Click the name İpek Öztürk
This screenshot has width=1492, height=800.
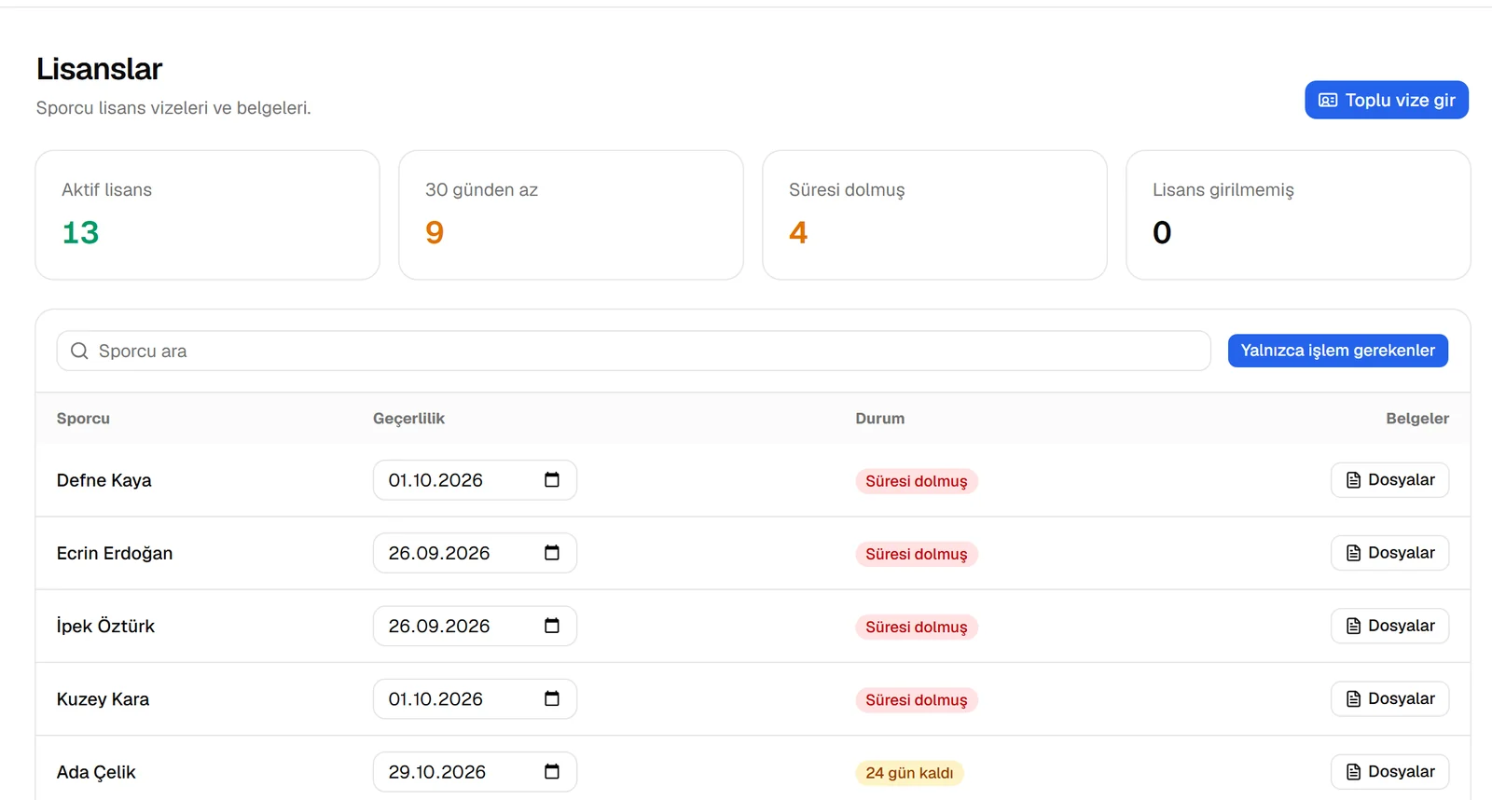pyautogui.click(x=105, y=626)
